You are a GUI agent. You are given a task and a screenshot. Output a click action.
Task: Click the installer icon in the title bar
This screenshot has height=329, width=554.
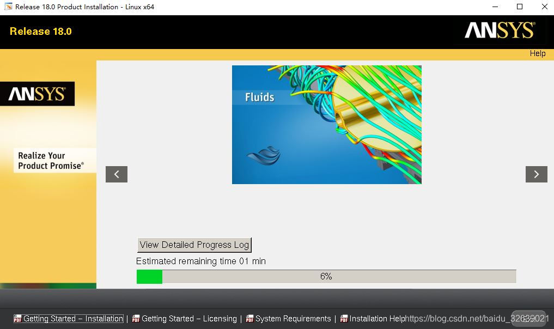(8, 7)
